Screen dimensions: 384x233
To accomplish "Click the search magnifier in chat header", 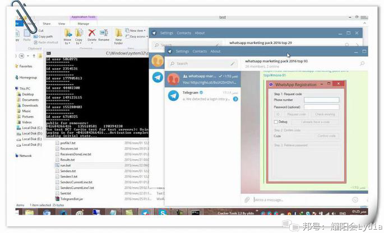I will point(362,63).
